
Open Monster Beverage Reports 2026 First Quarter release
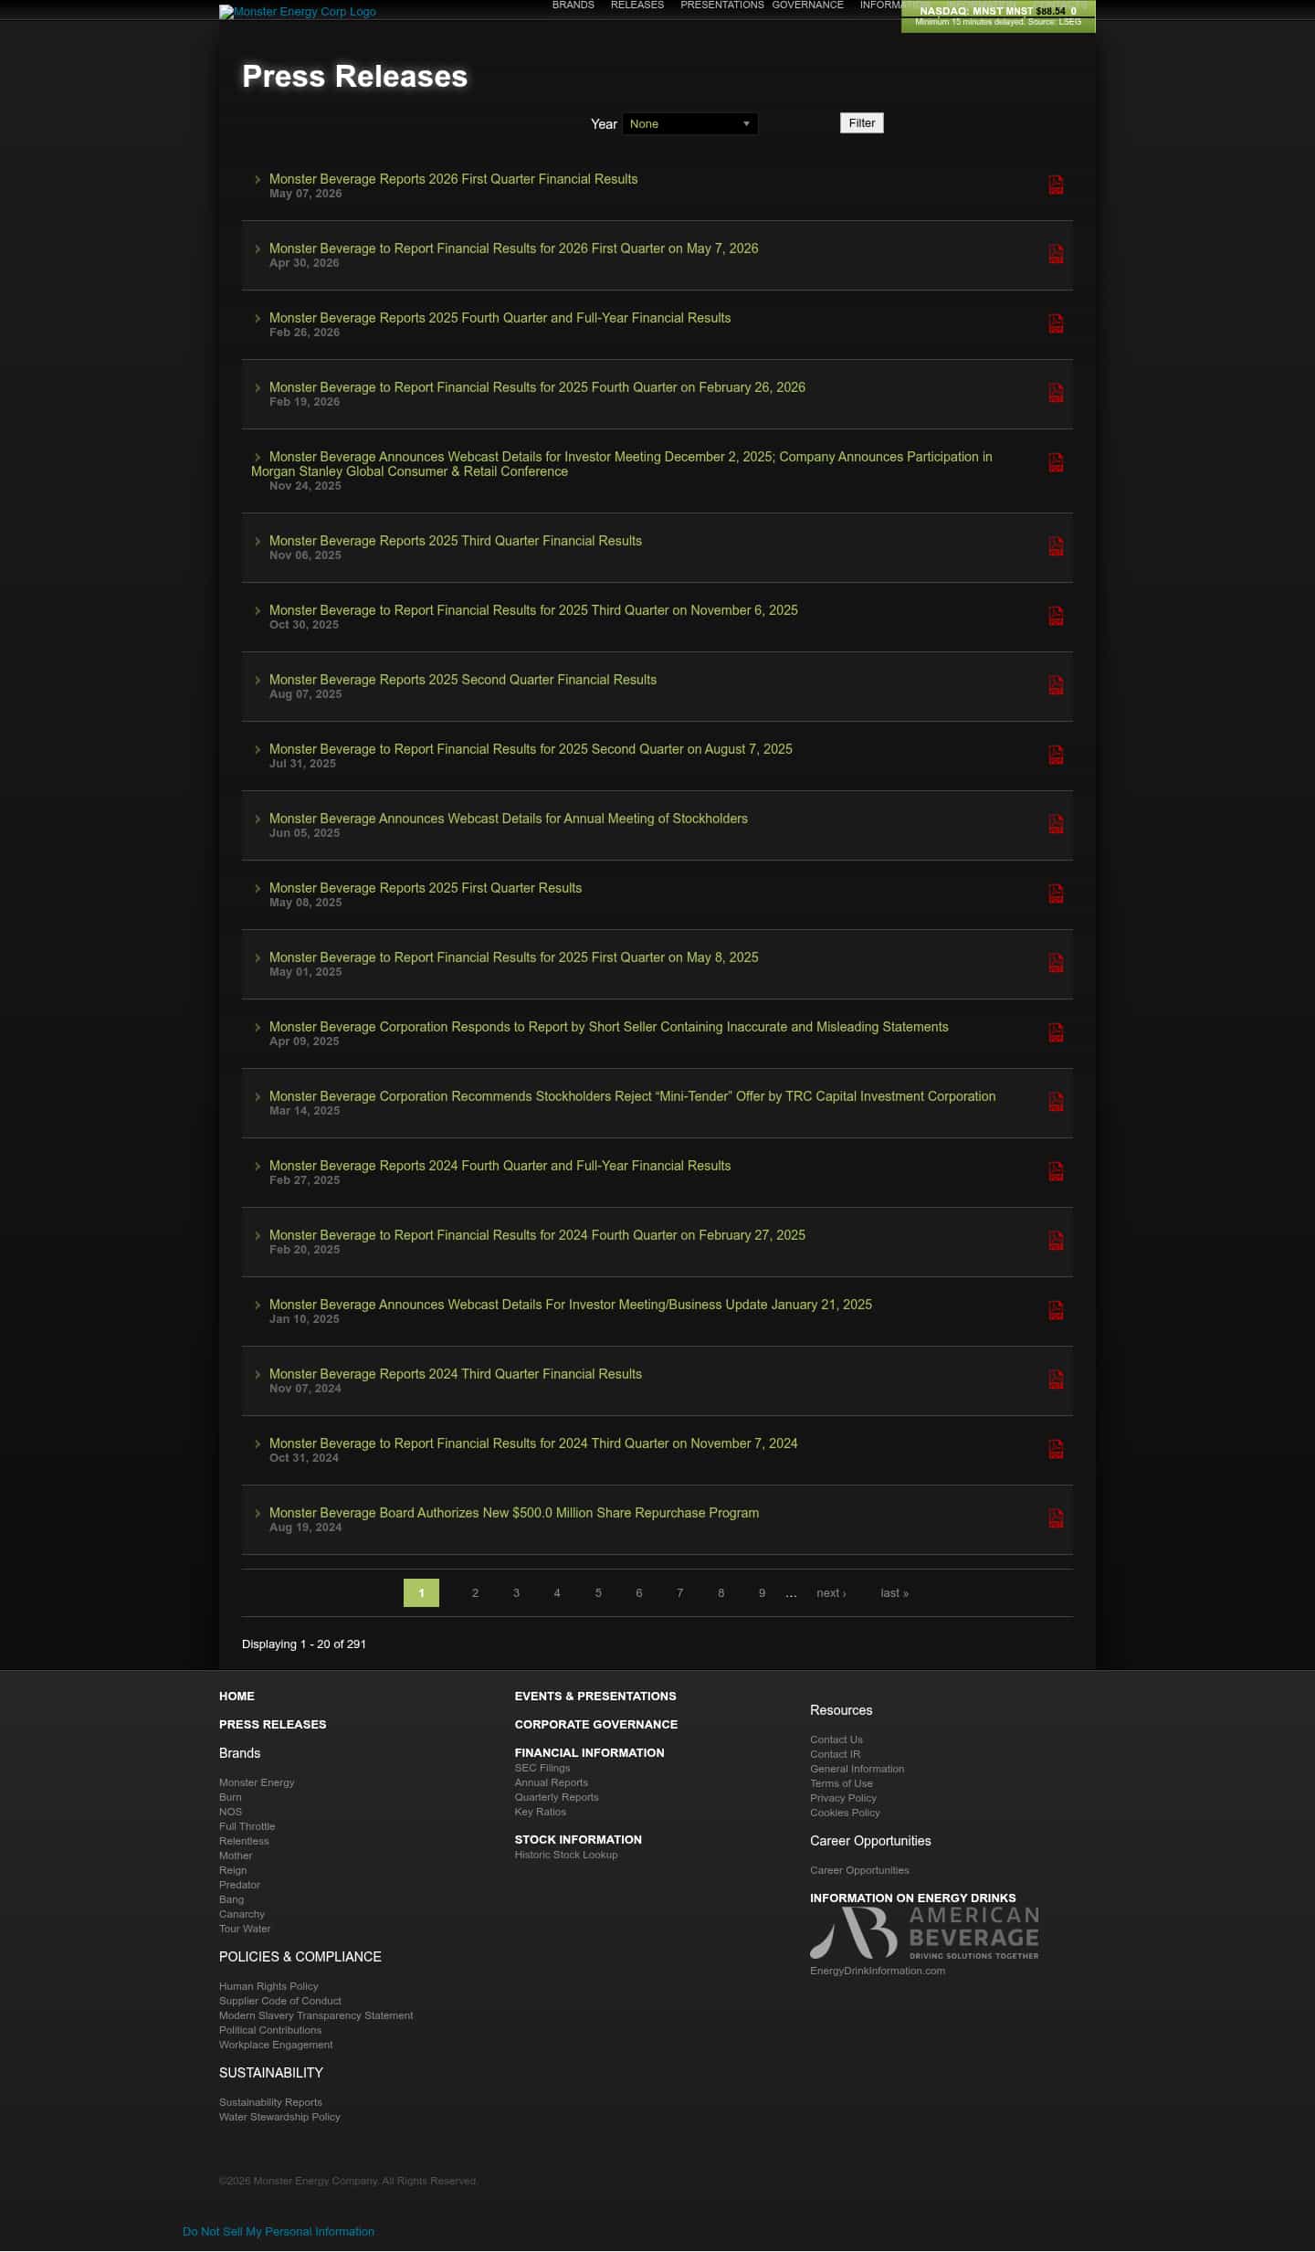coord(453,179)
